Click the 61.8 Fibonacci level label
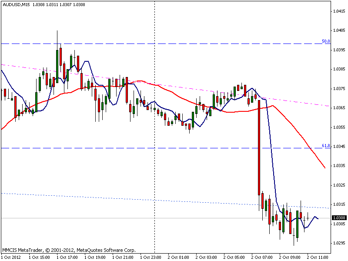This screenshot has height=261, width=348. click(326, 146)
